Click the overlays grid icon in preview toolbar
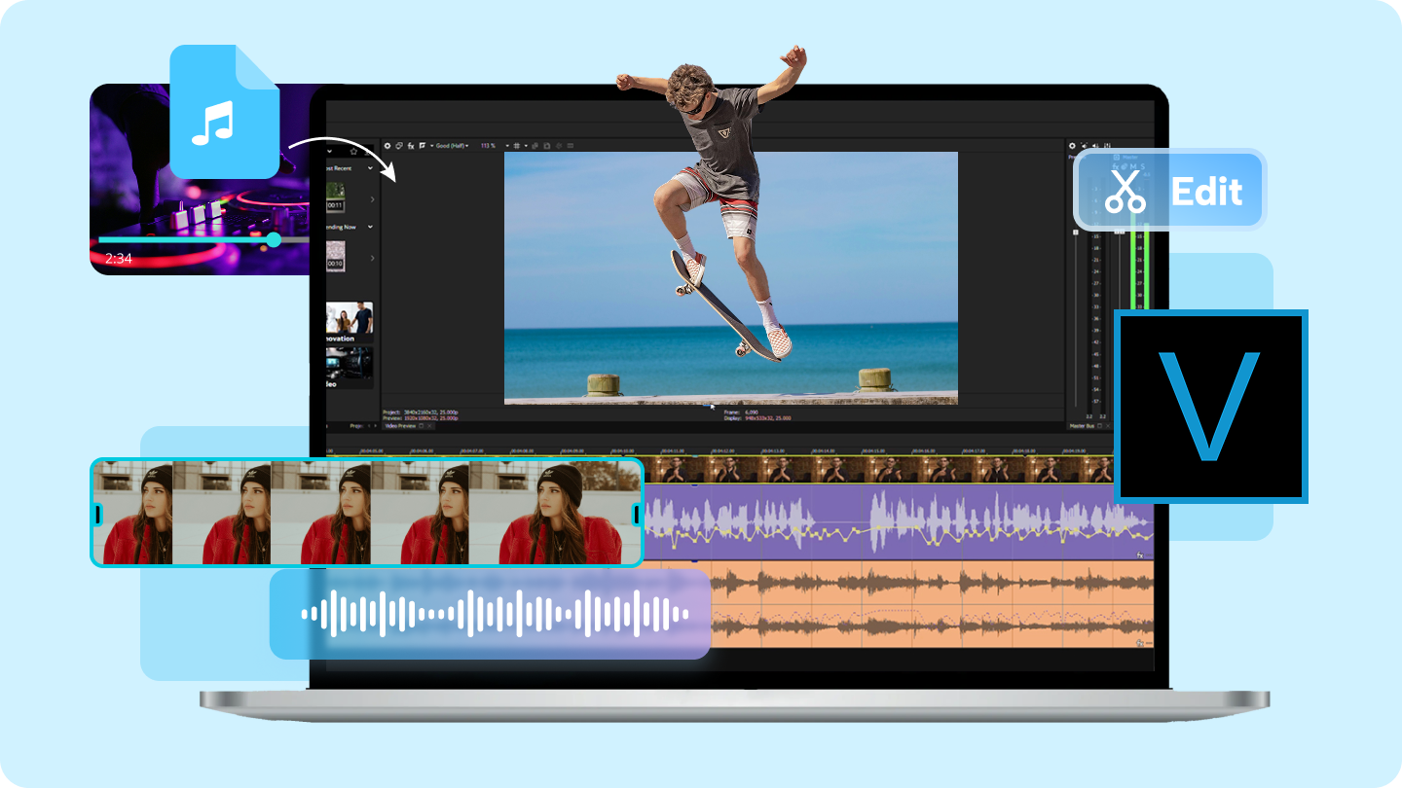The height and width of the screenshot is (788, 1402). (516, 146)
